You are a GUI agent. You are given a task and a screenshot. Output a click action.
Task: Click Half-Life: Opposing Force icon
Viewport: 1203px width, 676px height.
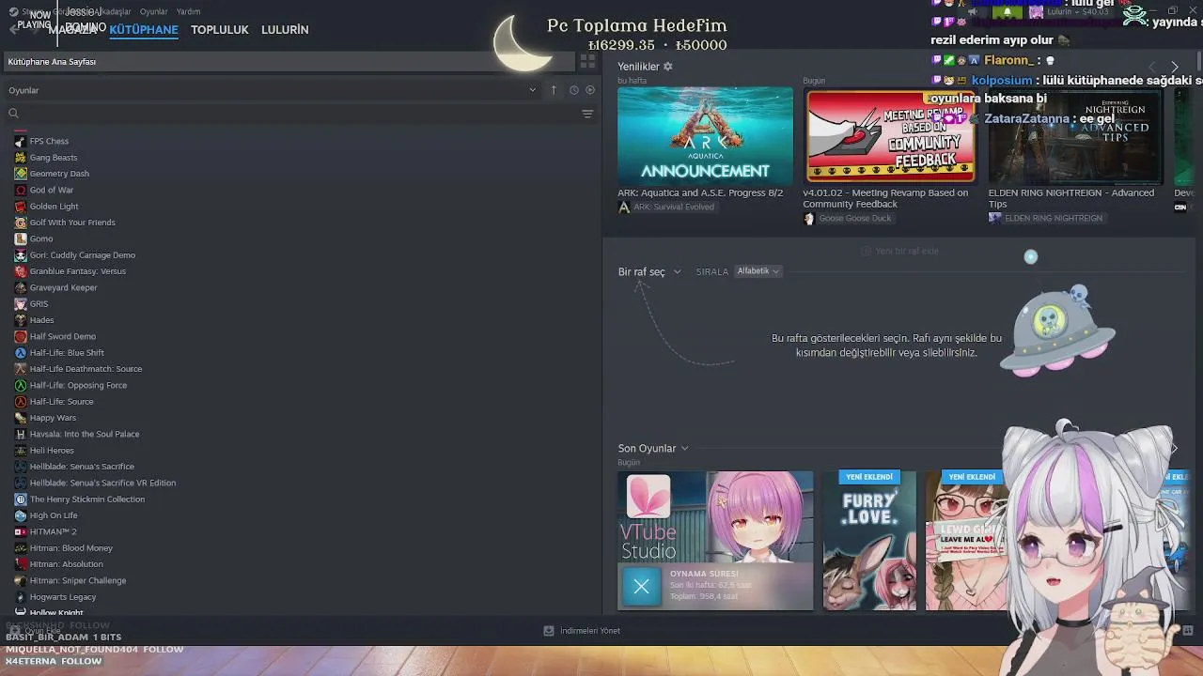pos(21,385)
